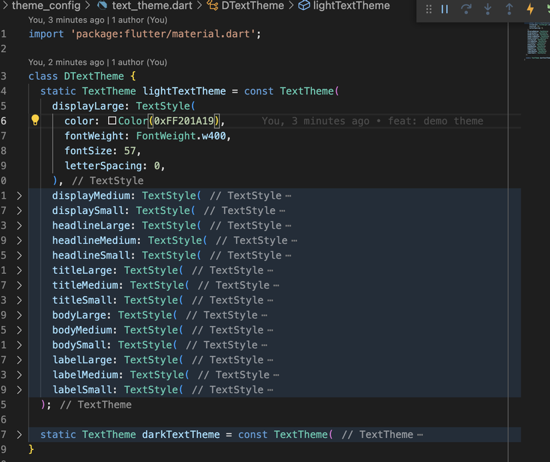Expand the folded displayMedium TextStyle
Screen dimensions: 550x462
pyautogui.click(x=19, y=196)
